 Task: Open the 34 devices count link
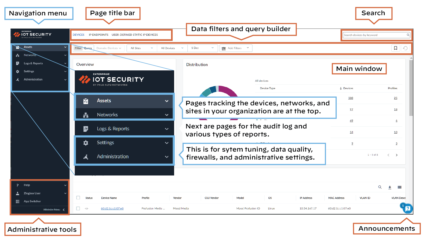point(351,132)
